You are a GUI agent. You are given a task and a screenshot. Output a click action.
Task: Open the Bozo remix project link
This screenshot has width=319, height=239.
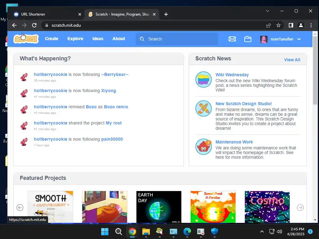tap(116, 107)
